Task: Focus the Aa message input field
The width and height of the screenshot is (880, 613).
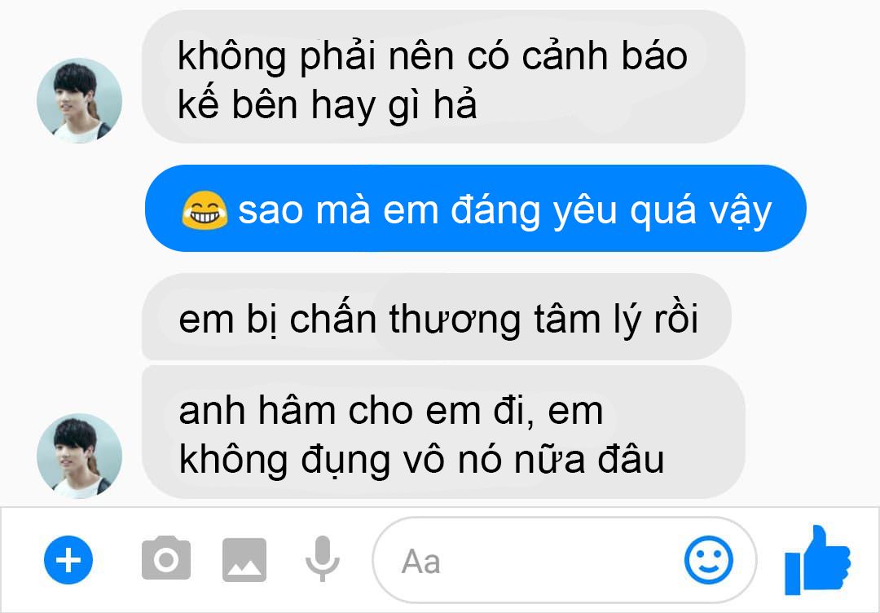Action: (x=564, y=560)
